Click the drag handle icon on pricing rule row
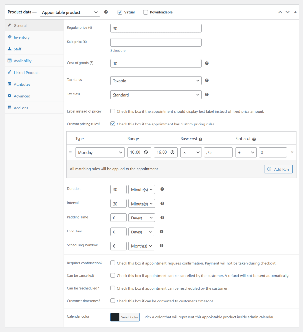Viewport: 303px width, 332px height. click(x=70, y=152)
